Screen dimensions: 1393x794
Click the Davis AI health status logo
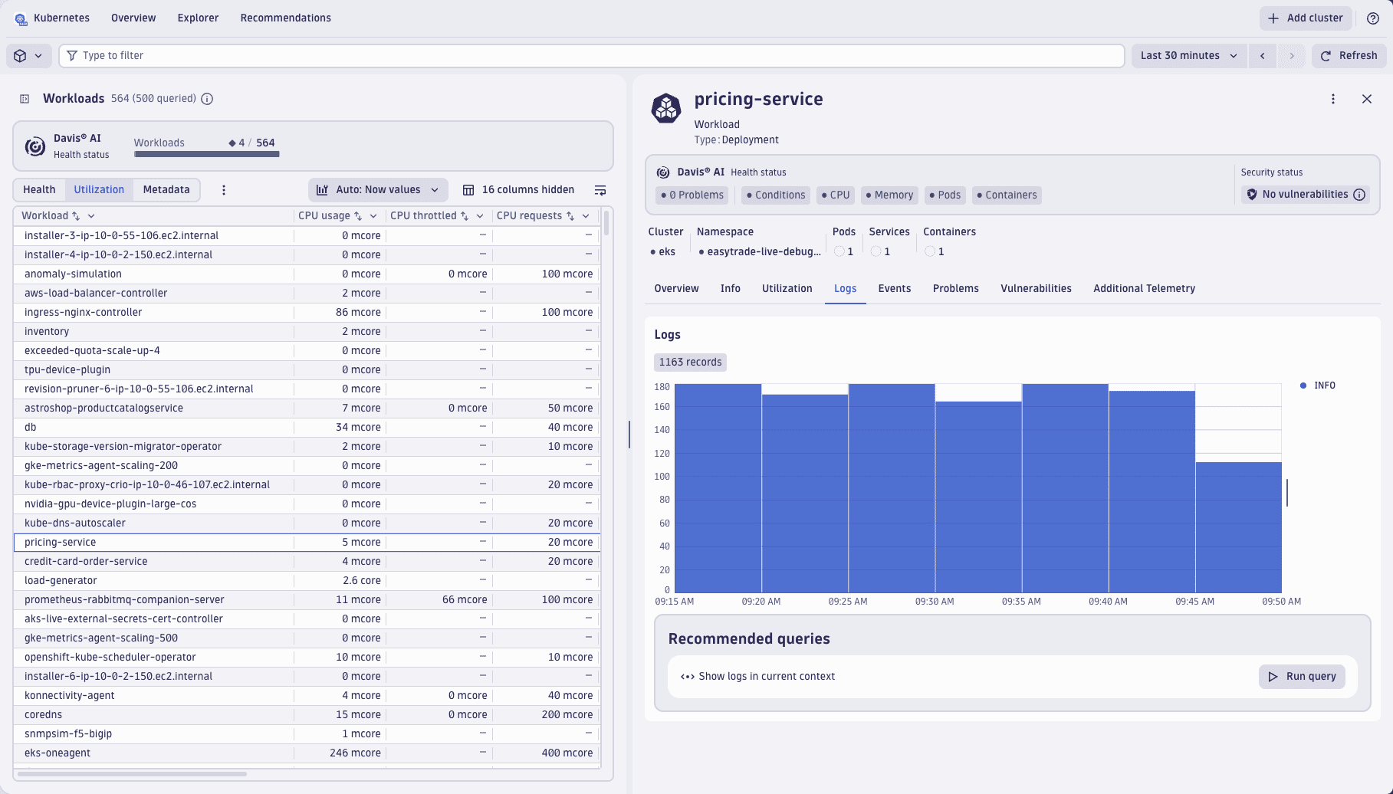click(35, 146)
